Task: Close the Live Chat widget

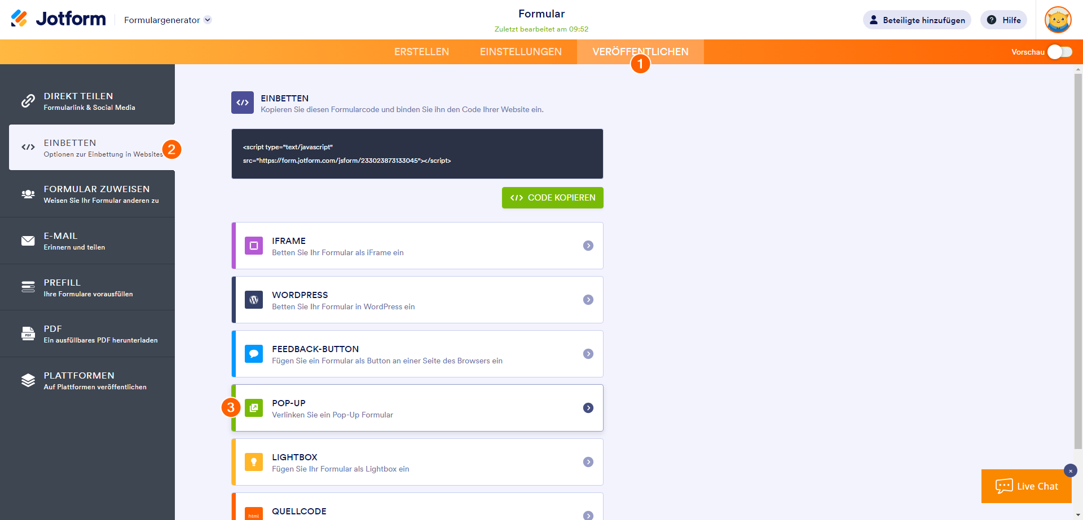Action: click(x=1071, y=470)
